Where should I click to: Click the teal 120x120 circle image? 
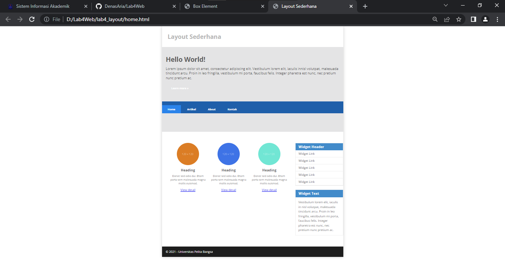point(269,154)
